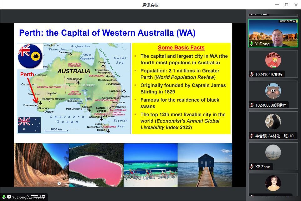Image resolution: width=301 pixels, height=201 pixels.
Task: Click muted mic icon beside 牛含硕-24材化二班
Action: pyautogui.click(x=252, y=136)
